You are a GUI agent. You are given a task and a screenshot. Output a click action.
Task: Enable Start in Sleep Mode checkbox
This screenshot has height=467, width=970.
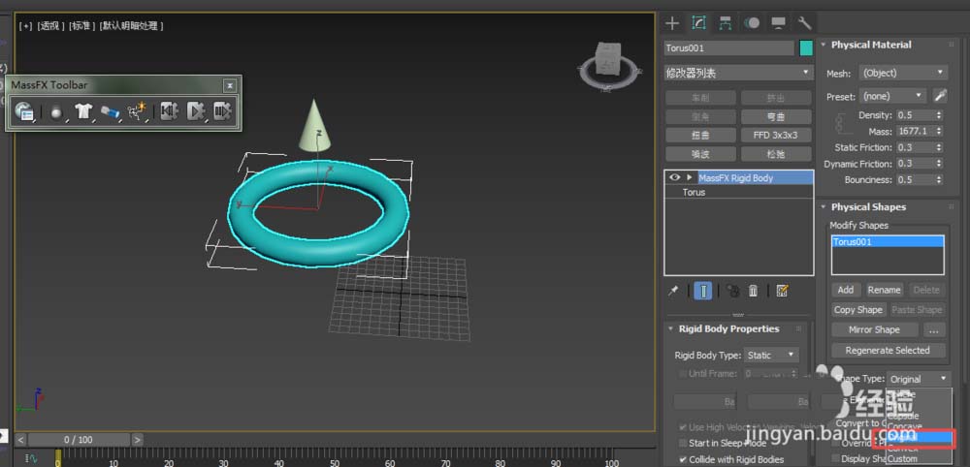click(683, 443)
